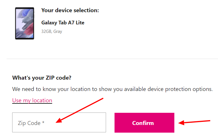Click the red arrowhead inside the zip field
The image size is (218, 140).
point(59,120)
